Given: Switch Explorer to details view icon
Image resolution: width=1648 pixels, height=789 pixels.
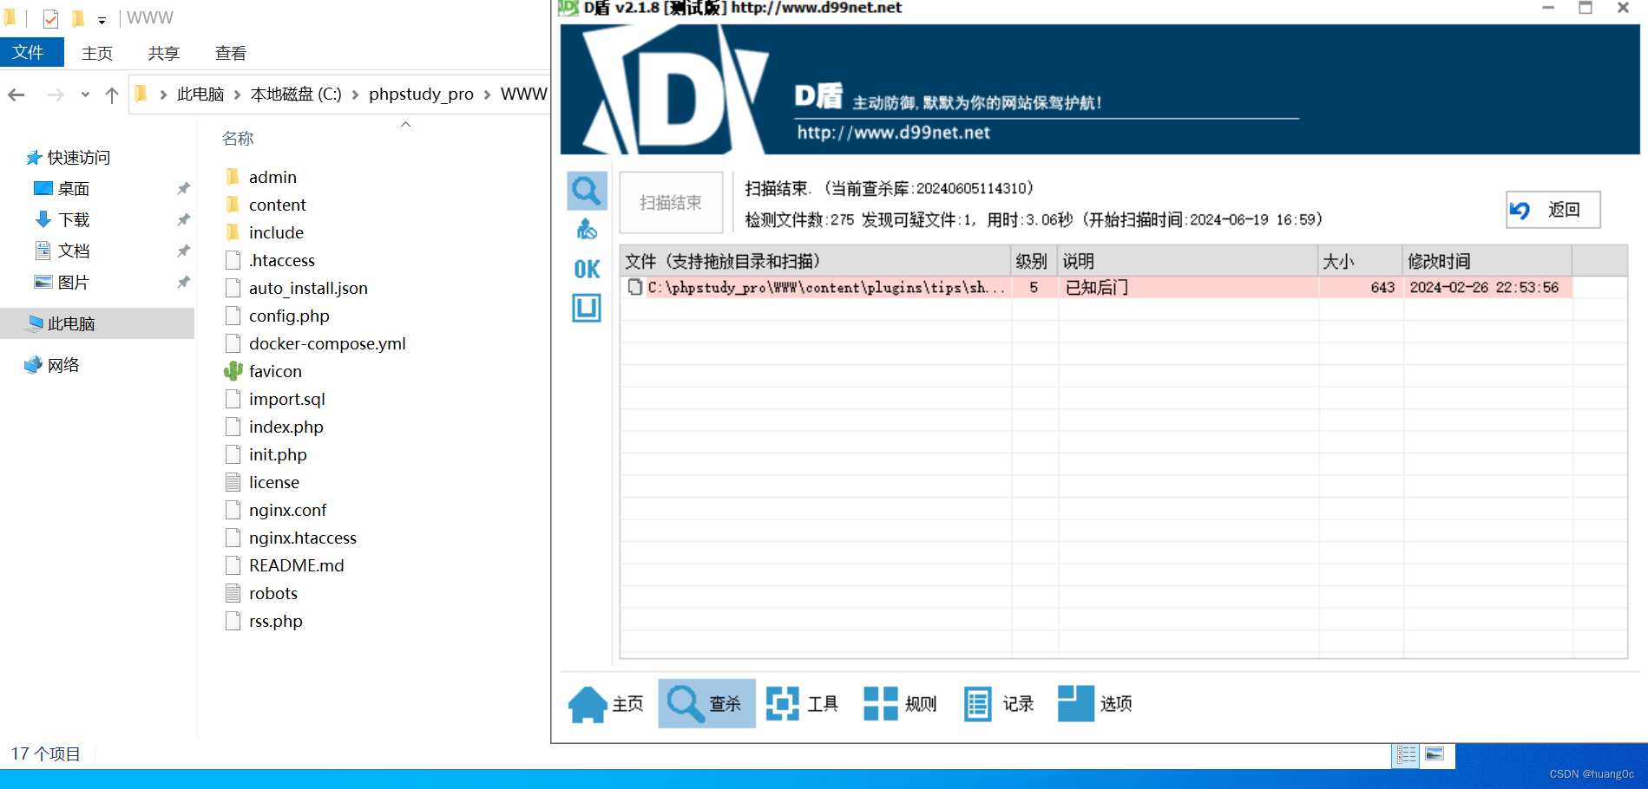Looking at the screenshot, I should [x=1407, y=755].
